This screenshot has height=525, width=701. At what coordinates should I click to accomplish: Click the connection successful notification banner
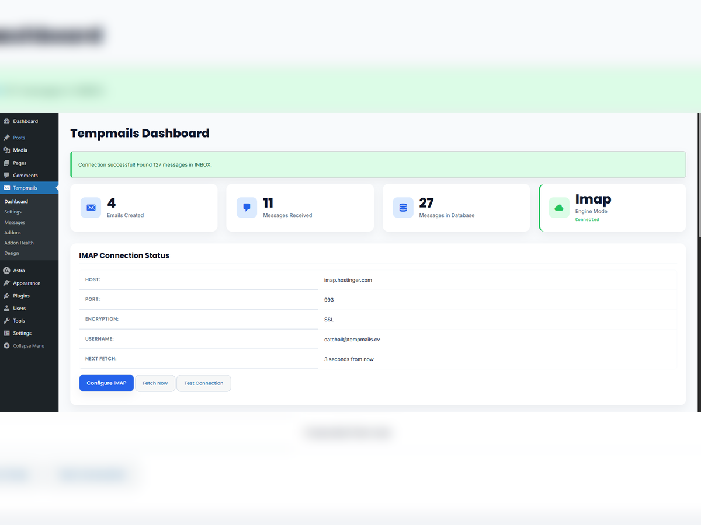click(378, 164)
